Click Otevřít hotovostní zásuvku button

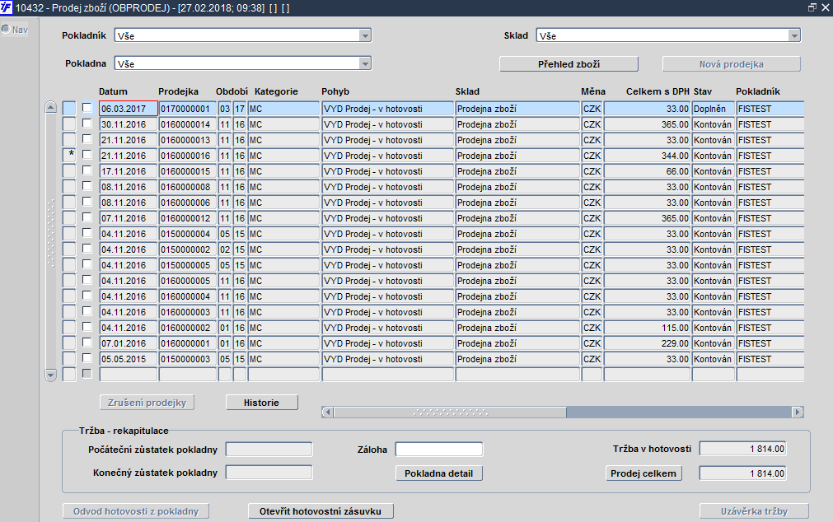pos(321,511)
